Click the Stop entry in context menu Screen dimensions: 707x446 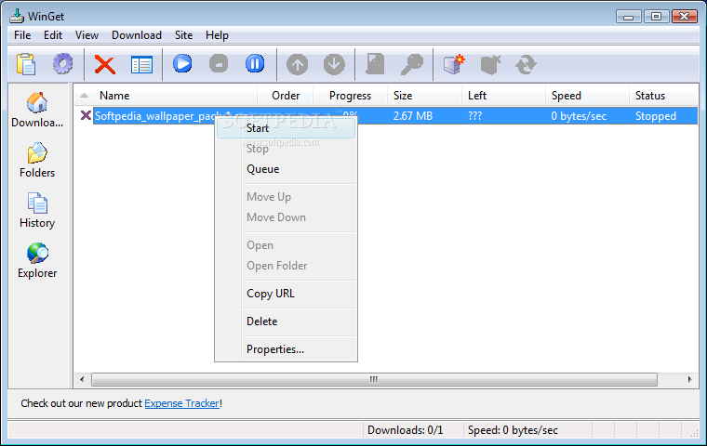coord(286,149)
